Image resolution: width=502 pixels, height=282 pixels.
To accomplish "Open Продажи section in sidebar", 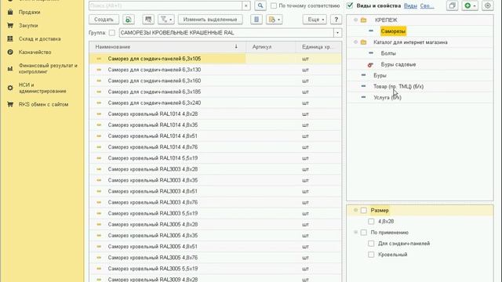I will pos(30,13).
